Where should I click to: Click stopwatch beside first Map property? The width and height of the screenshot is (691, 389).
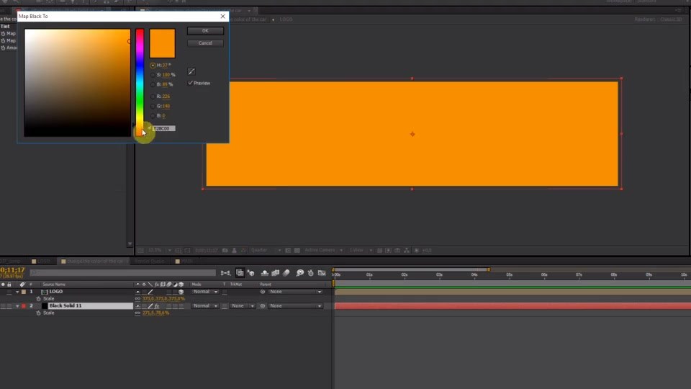point(3,34)
